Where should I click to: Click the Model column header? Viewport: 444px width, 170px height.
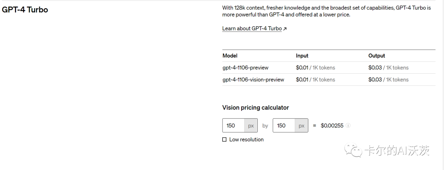pos(230,56)
